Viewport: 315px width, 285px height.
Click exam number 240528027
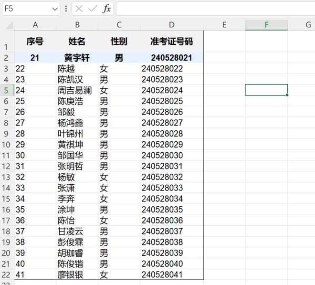coord(172,123)
